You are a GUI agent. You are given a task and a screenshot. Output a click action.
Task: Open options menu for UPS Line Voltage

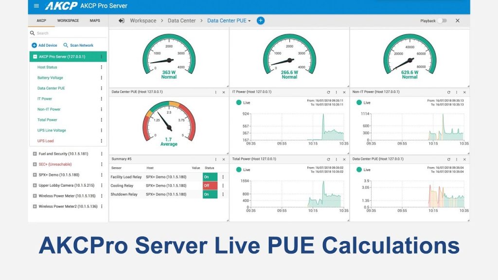(101, 130)
